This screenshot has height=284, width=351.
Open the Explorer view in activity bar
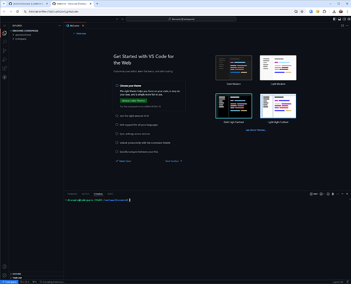coord(5,33)
